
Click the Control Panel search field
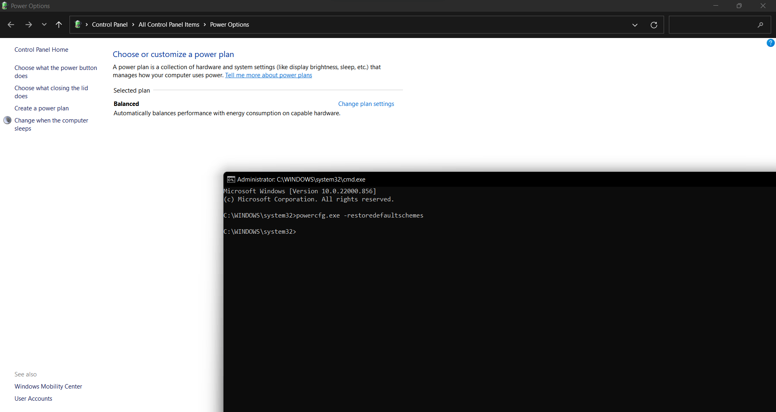tap(719, 25)
